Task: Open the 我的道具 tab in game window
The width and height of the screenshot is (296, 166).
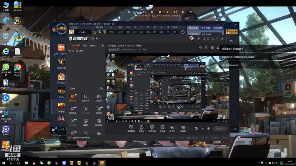Action: pos(218,28)
